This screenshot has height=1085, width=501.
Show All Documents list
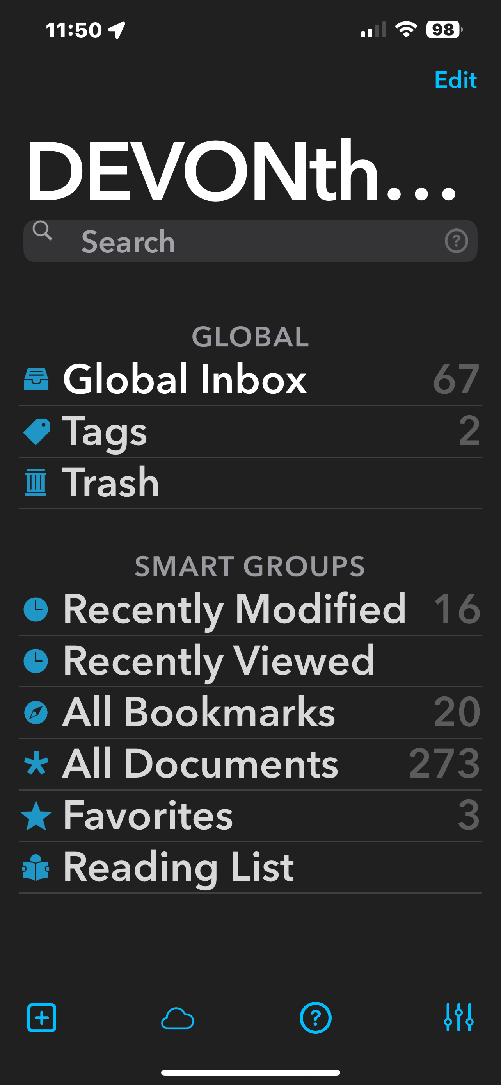[200, 764]
